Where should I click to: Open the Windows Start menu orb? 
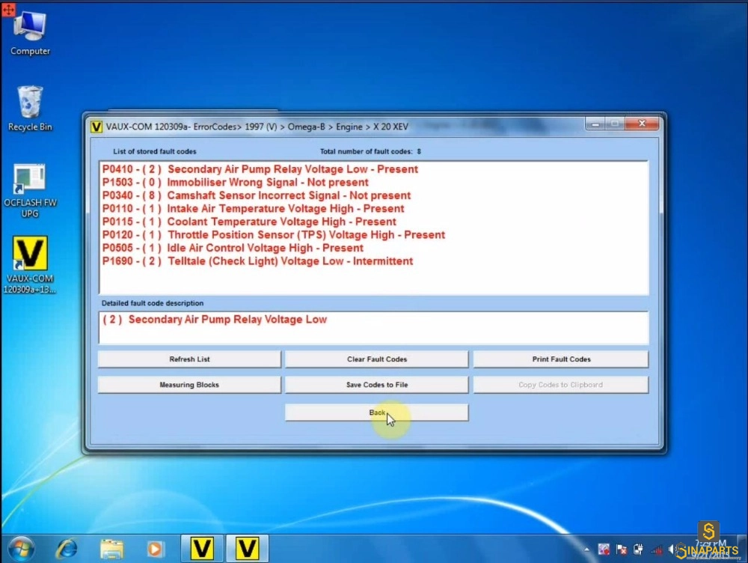pos(20,549)
